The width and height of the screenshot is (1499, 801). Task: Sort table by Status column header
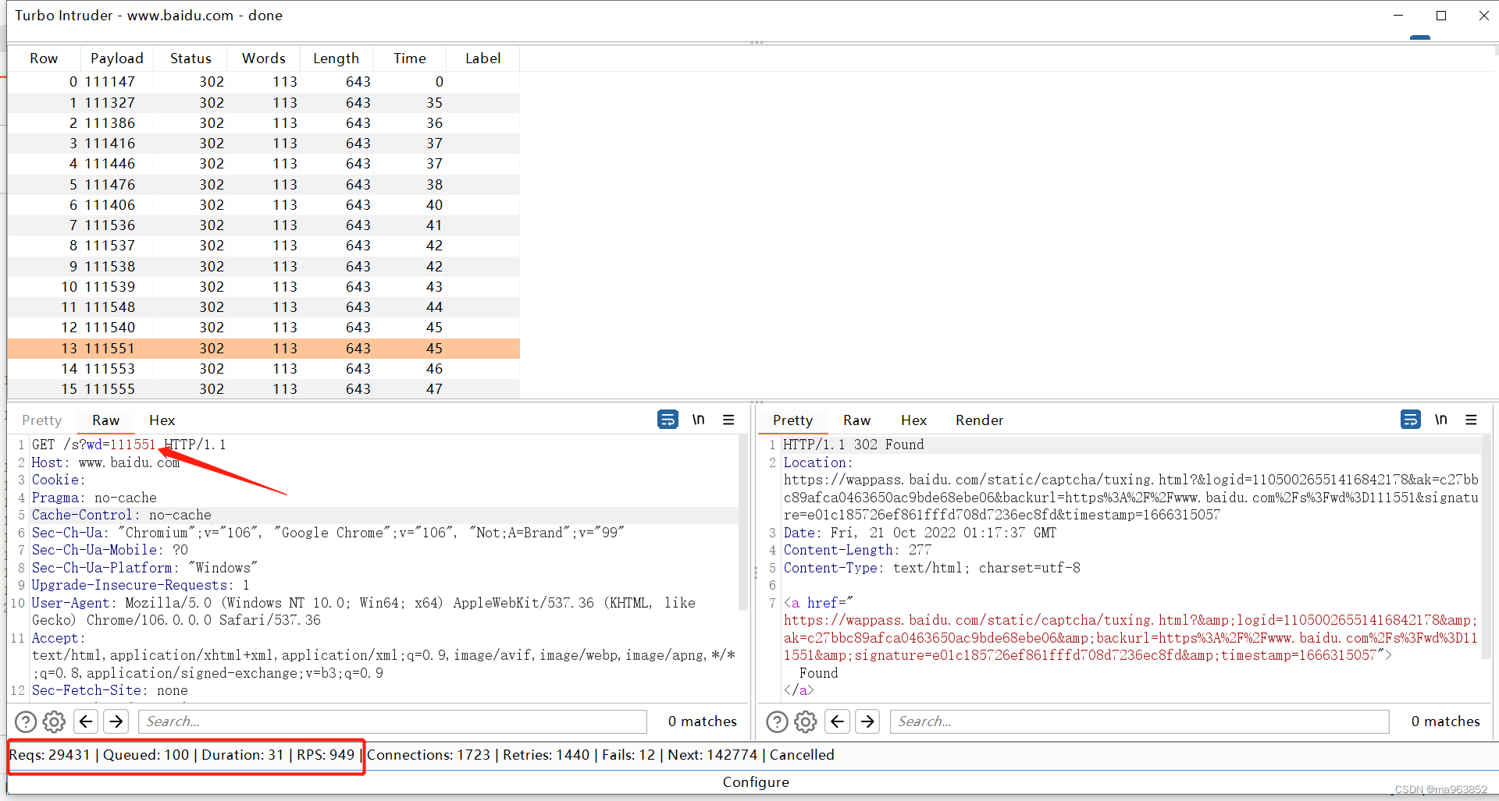[x=190, y=58]
